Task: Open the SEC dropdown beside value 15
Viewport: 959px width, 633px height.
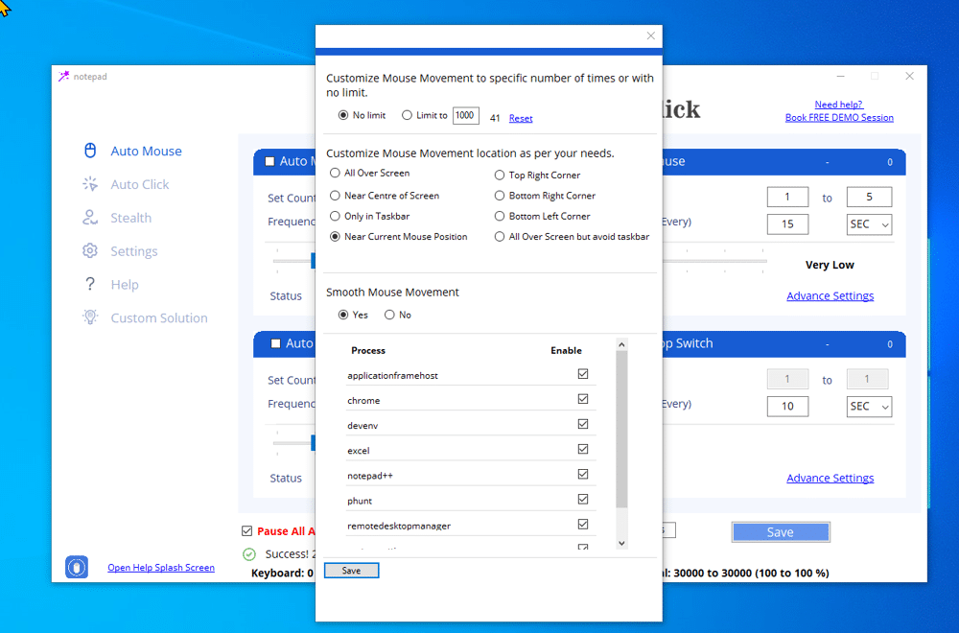Action: click(869, 224)
